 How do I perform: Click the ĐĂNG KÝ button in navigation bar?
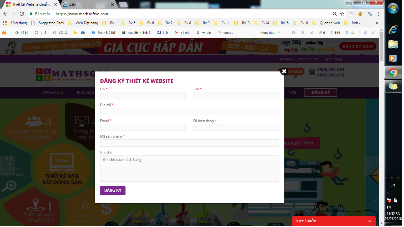click(321, 92)
